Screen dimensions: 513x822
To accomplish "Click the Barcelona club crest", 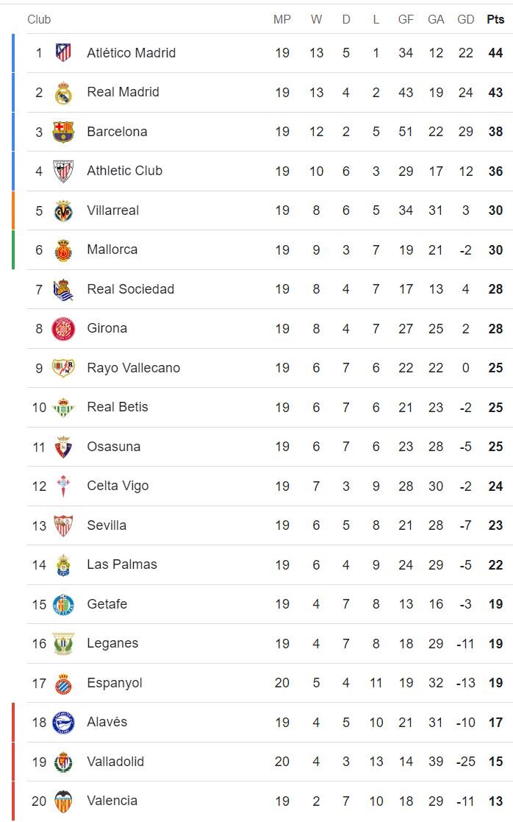I will pos(63,132).
